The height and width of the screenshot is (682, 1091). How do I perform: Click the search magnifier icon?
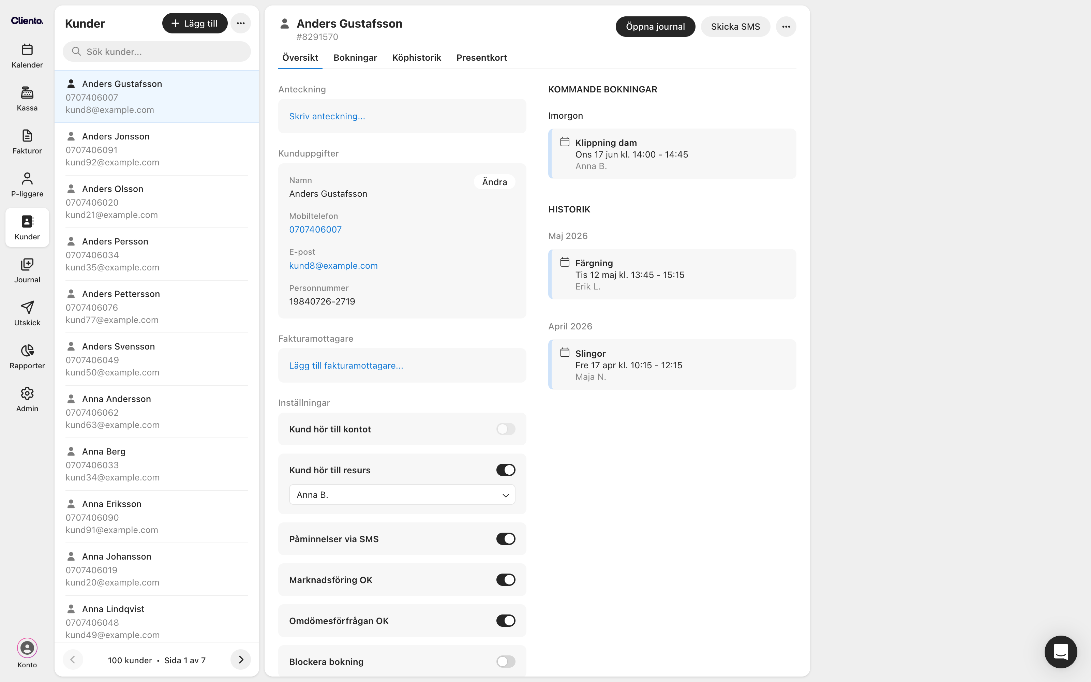[77, 51]
